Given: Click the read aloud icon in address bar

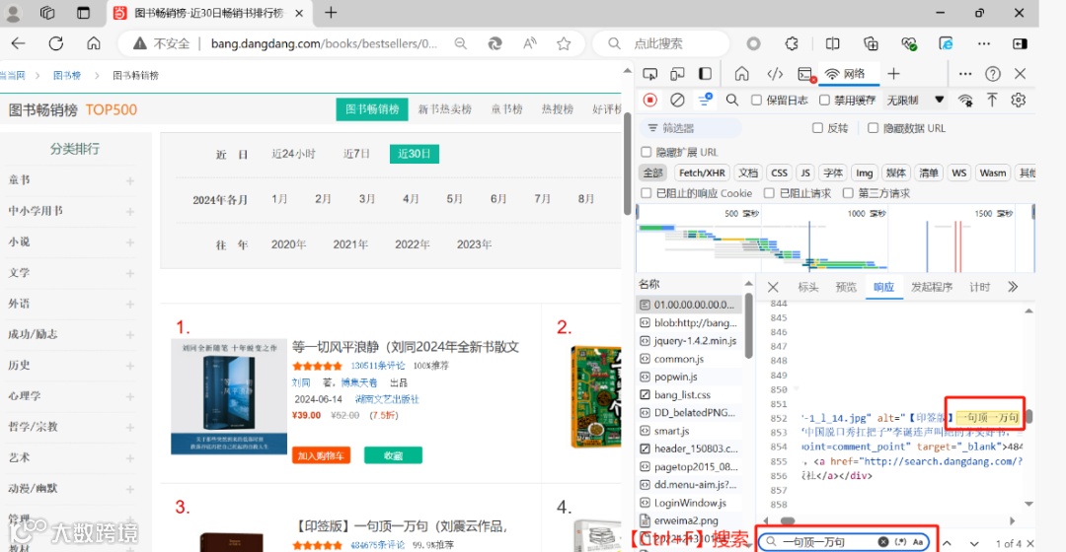Looking at the screenshot, I should click(x=530, y=43).
